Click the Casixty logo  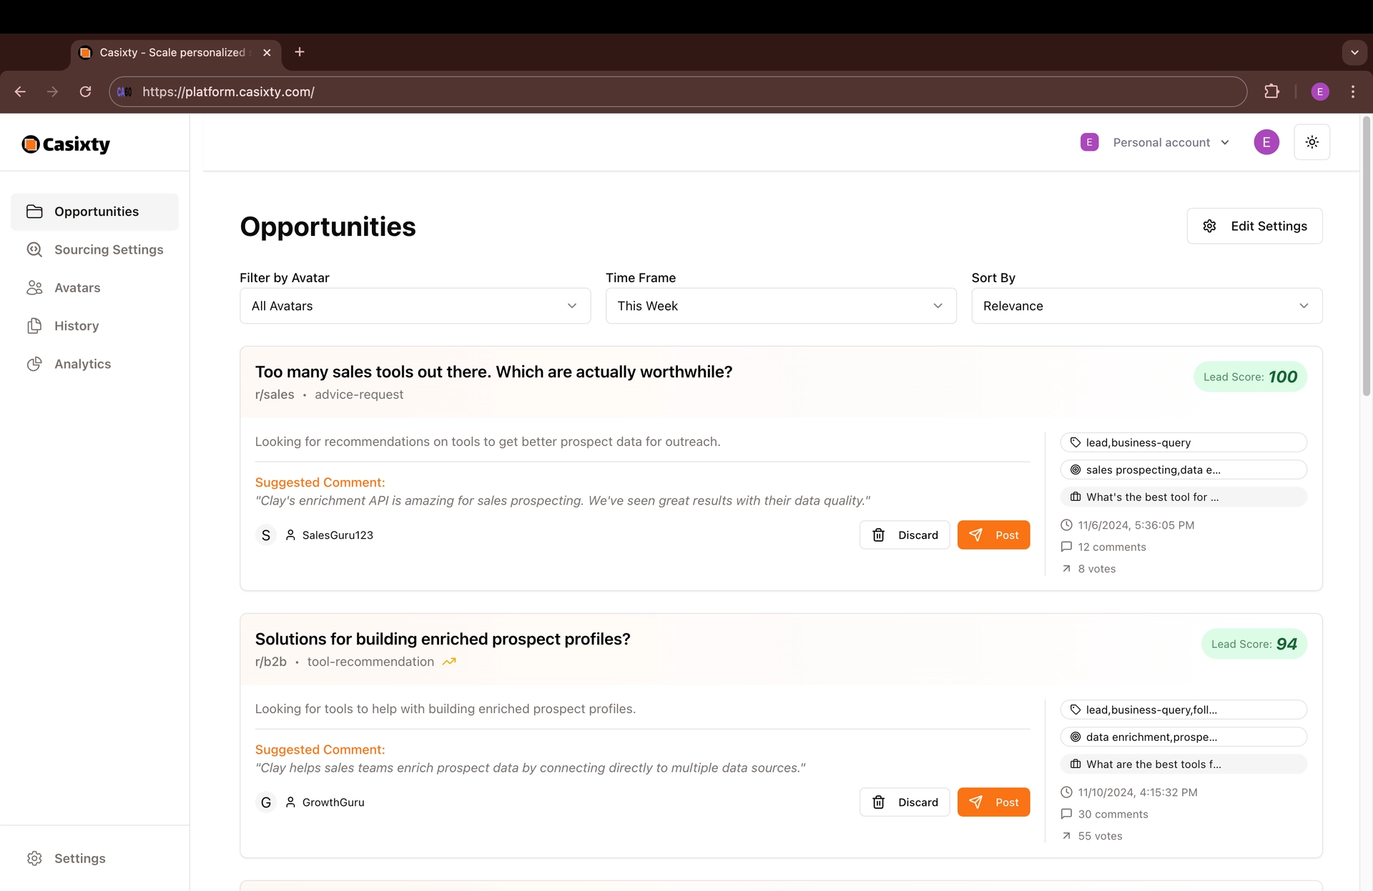pyautogui.click(x=66, y=144)
